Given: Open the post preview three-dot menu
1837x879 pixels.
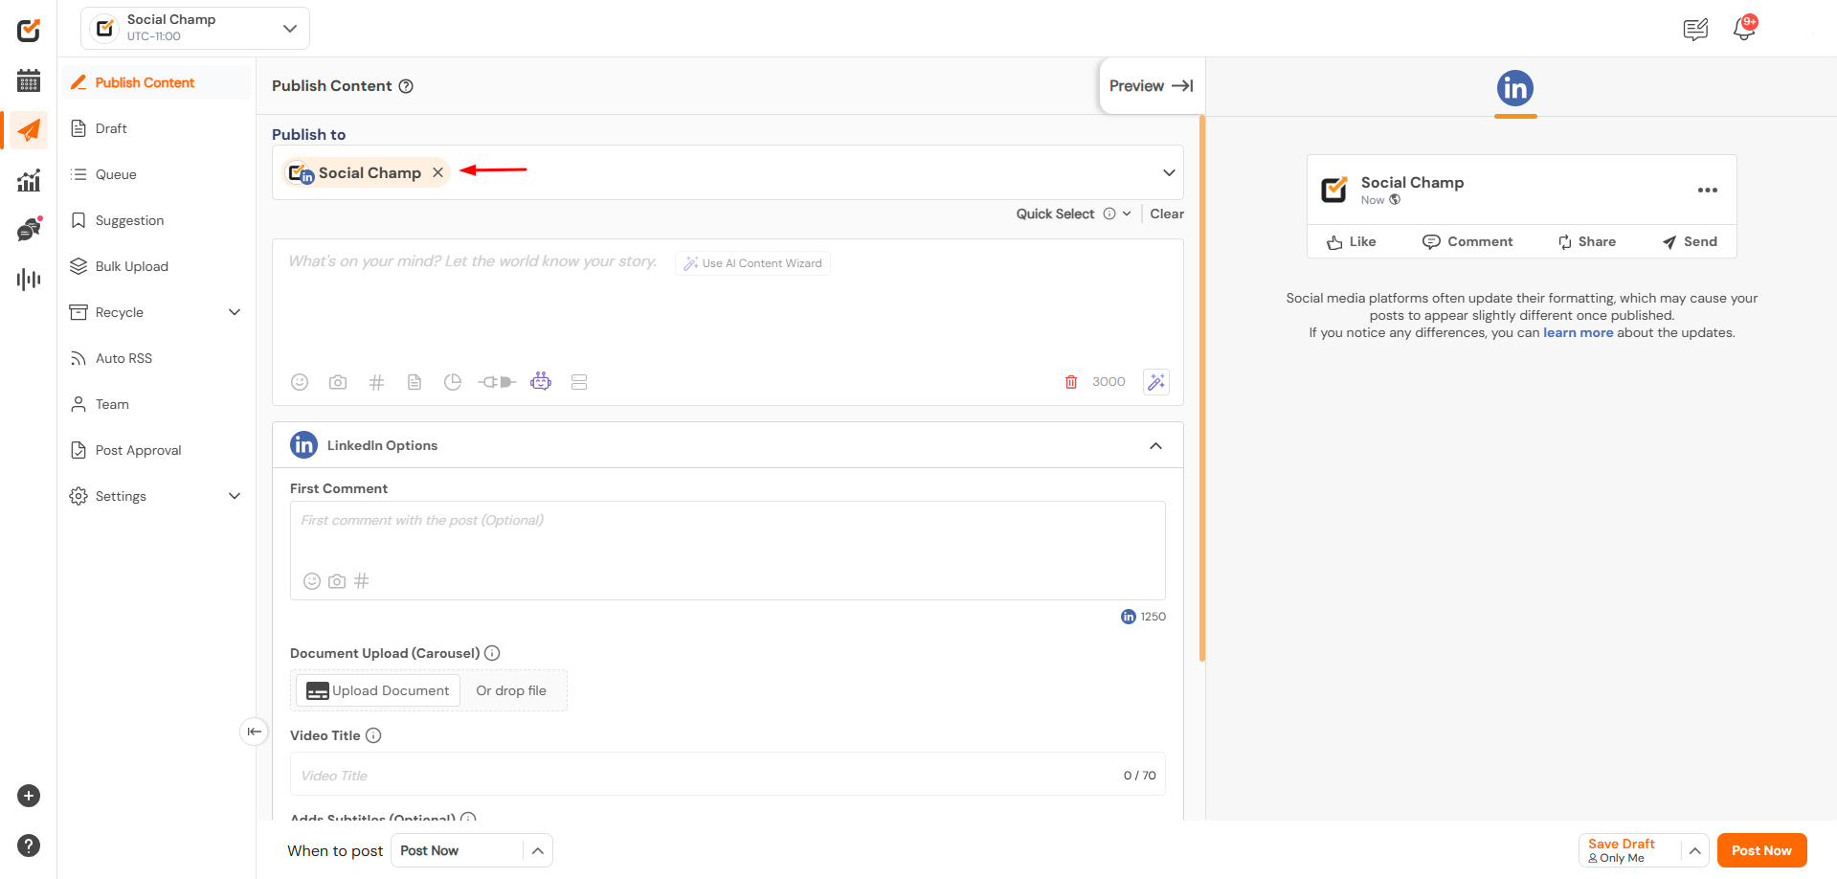Looking at the screenshot, I should (x=1708, y=191).
